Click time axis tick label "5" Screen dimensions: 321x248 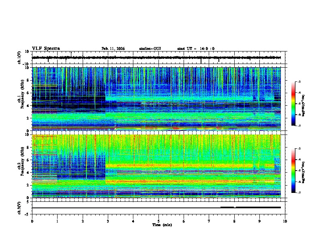(158, 221)
